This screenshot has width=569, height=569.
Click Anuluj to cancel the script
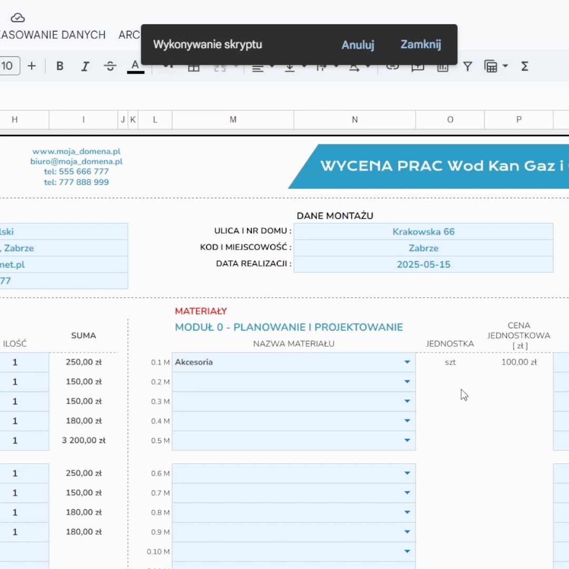pyautogui.click(x=358, y=45)
